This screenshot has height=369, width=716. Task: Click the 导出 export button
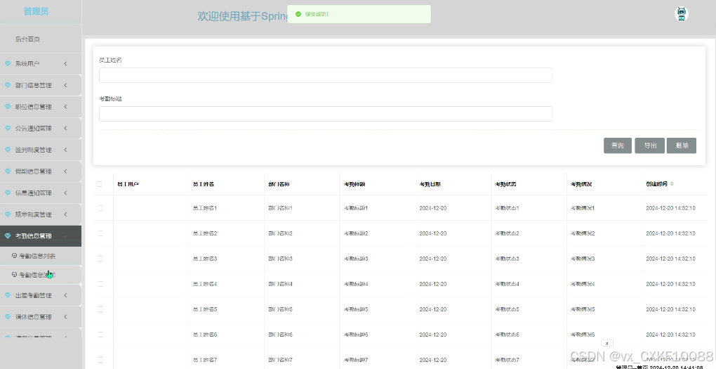point(649,145)
